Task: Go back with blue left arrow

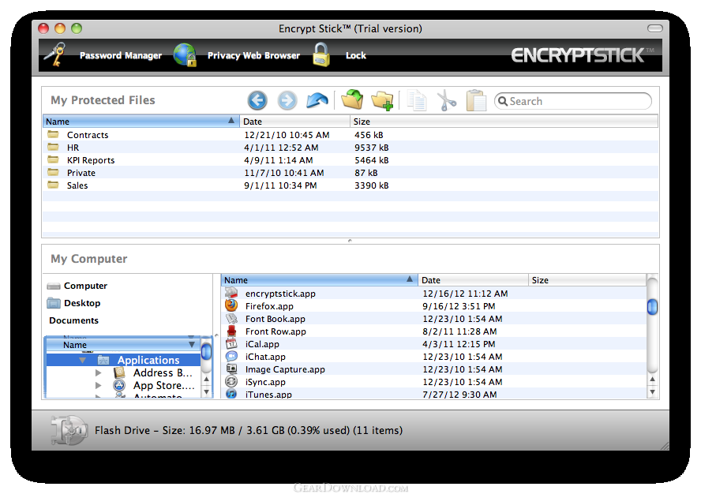Action: (257, 100)
